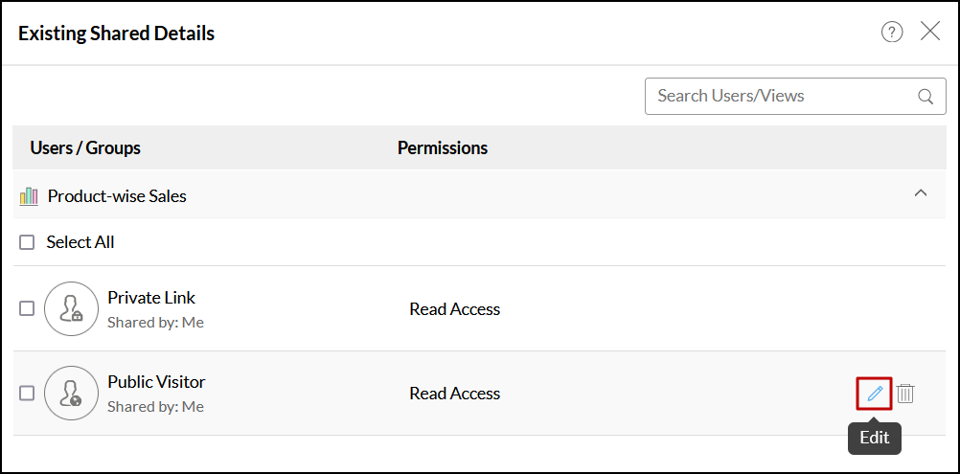This screenshot has width=960, height=474.
Task: Click the delete trash icon for Public Visitor
Action: pyautogui.click(x=905, y=394)
